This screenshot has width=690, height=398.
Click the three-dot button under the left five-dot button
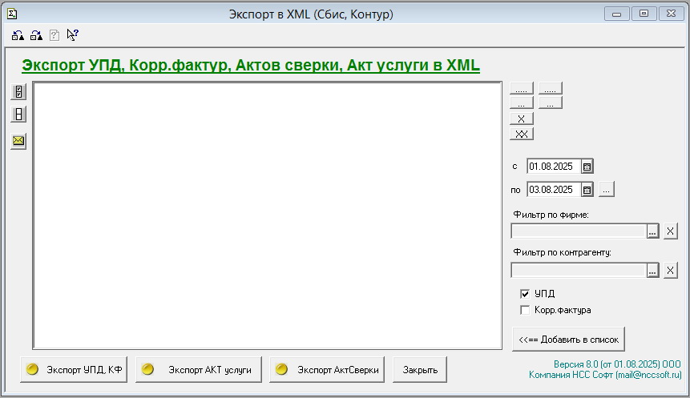[x=522, y=103]
